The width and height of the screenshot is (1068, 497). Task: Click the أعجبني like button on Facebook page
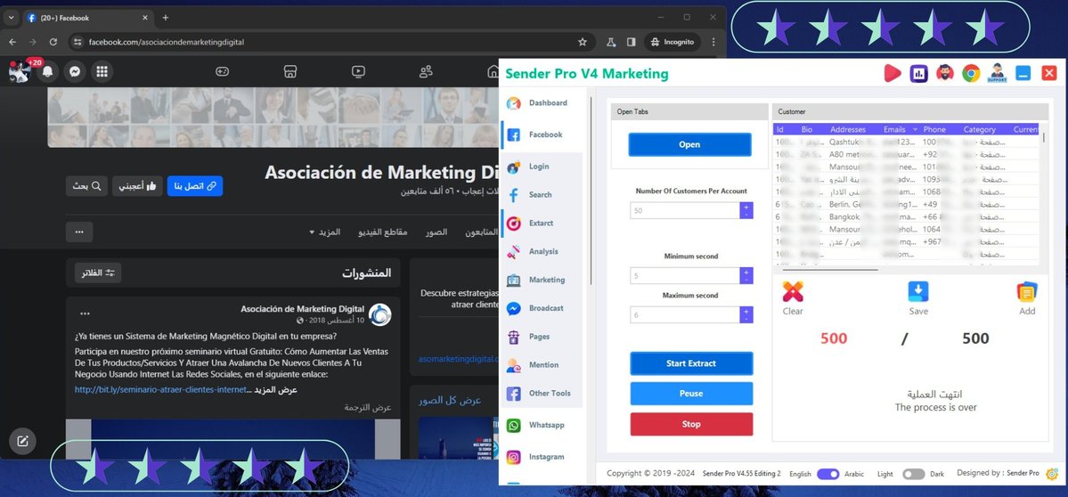point(137,186)
